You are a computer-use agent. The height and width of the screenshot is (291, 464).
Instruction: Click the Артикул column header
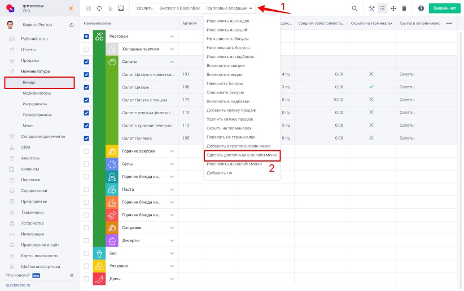[190, 23]
